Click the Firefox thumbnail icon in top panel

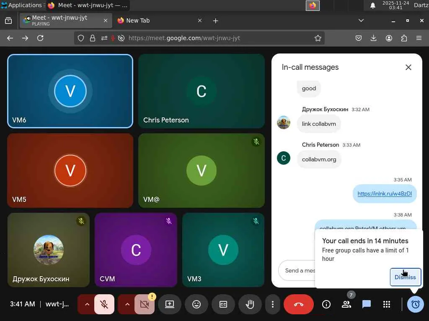pos(313,5)
